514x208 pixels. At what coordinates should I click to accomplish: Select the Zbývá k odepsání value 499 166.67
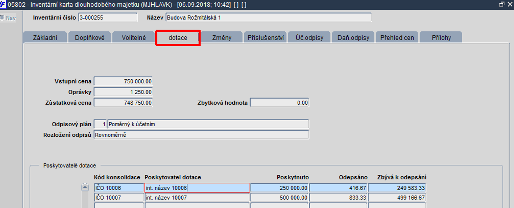coord(397,197)
